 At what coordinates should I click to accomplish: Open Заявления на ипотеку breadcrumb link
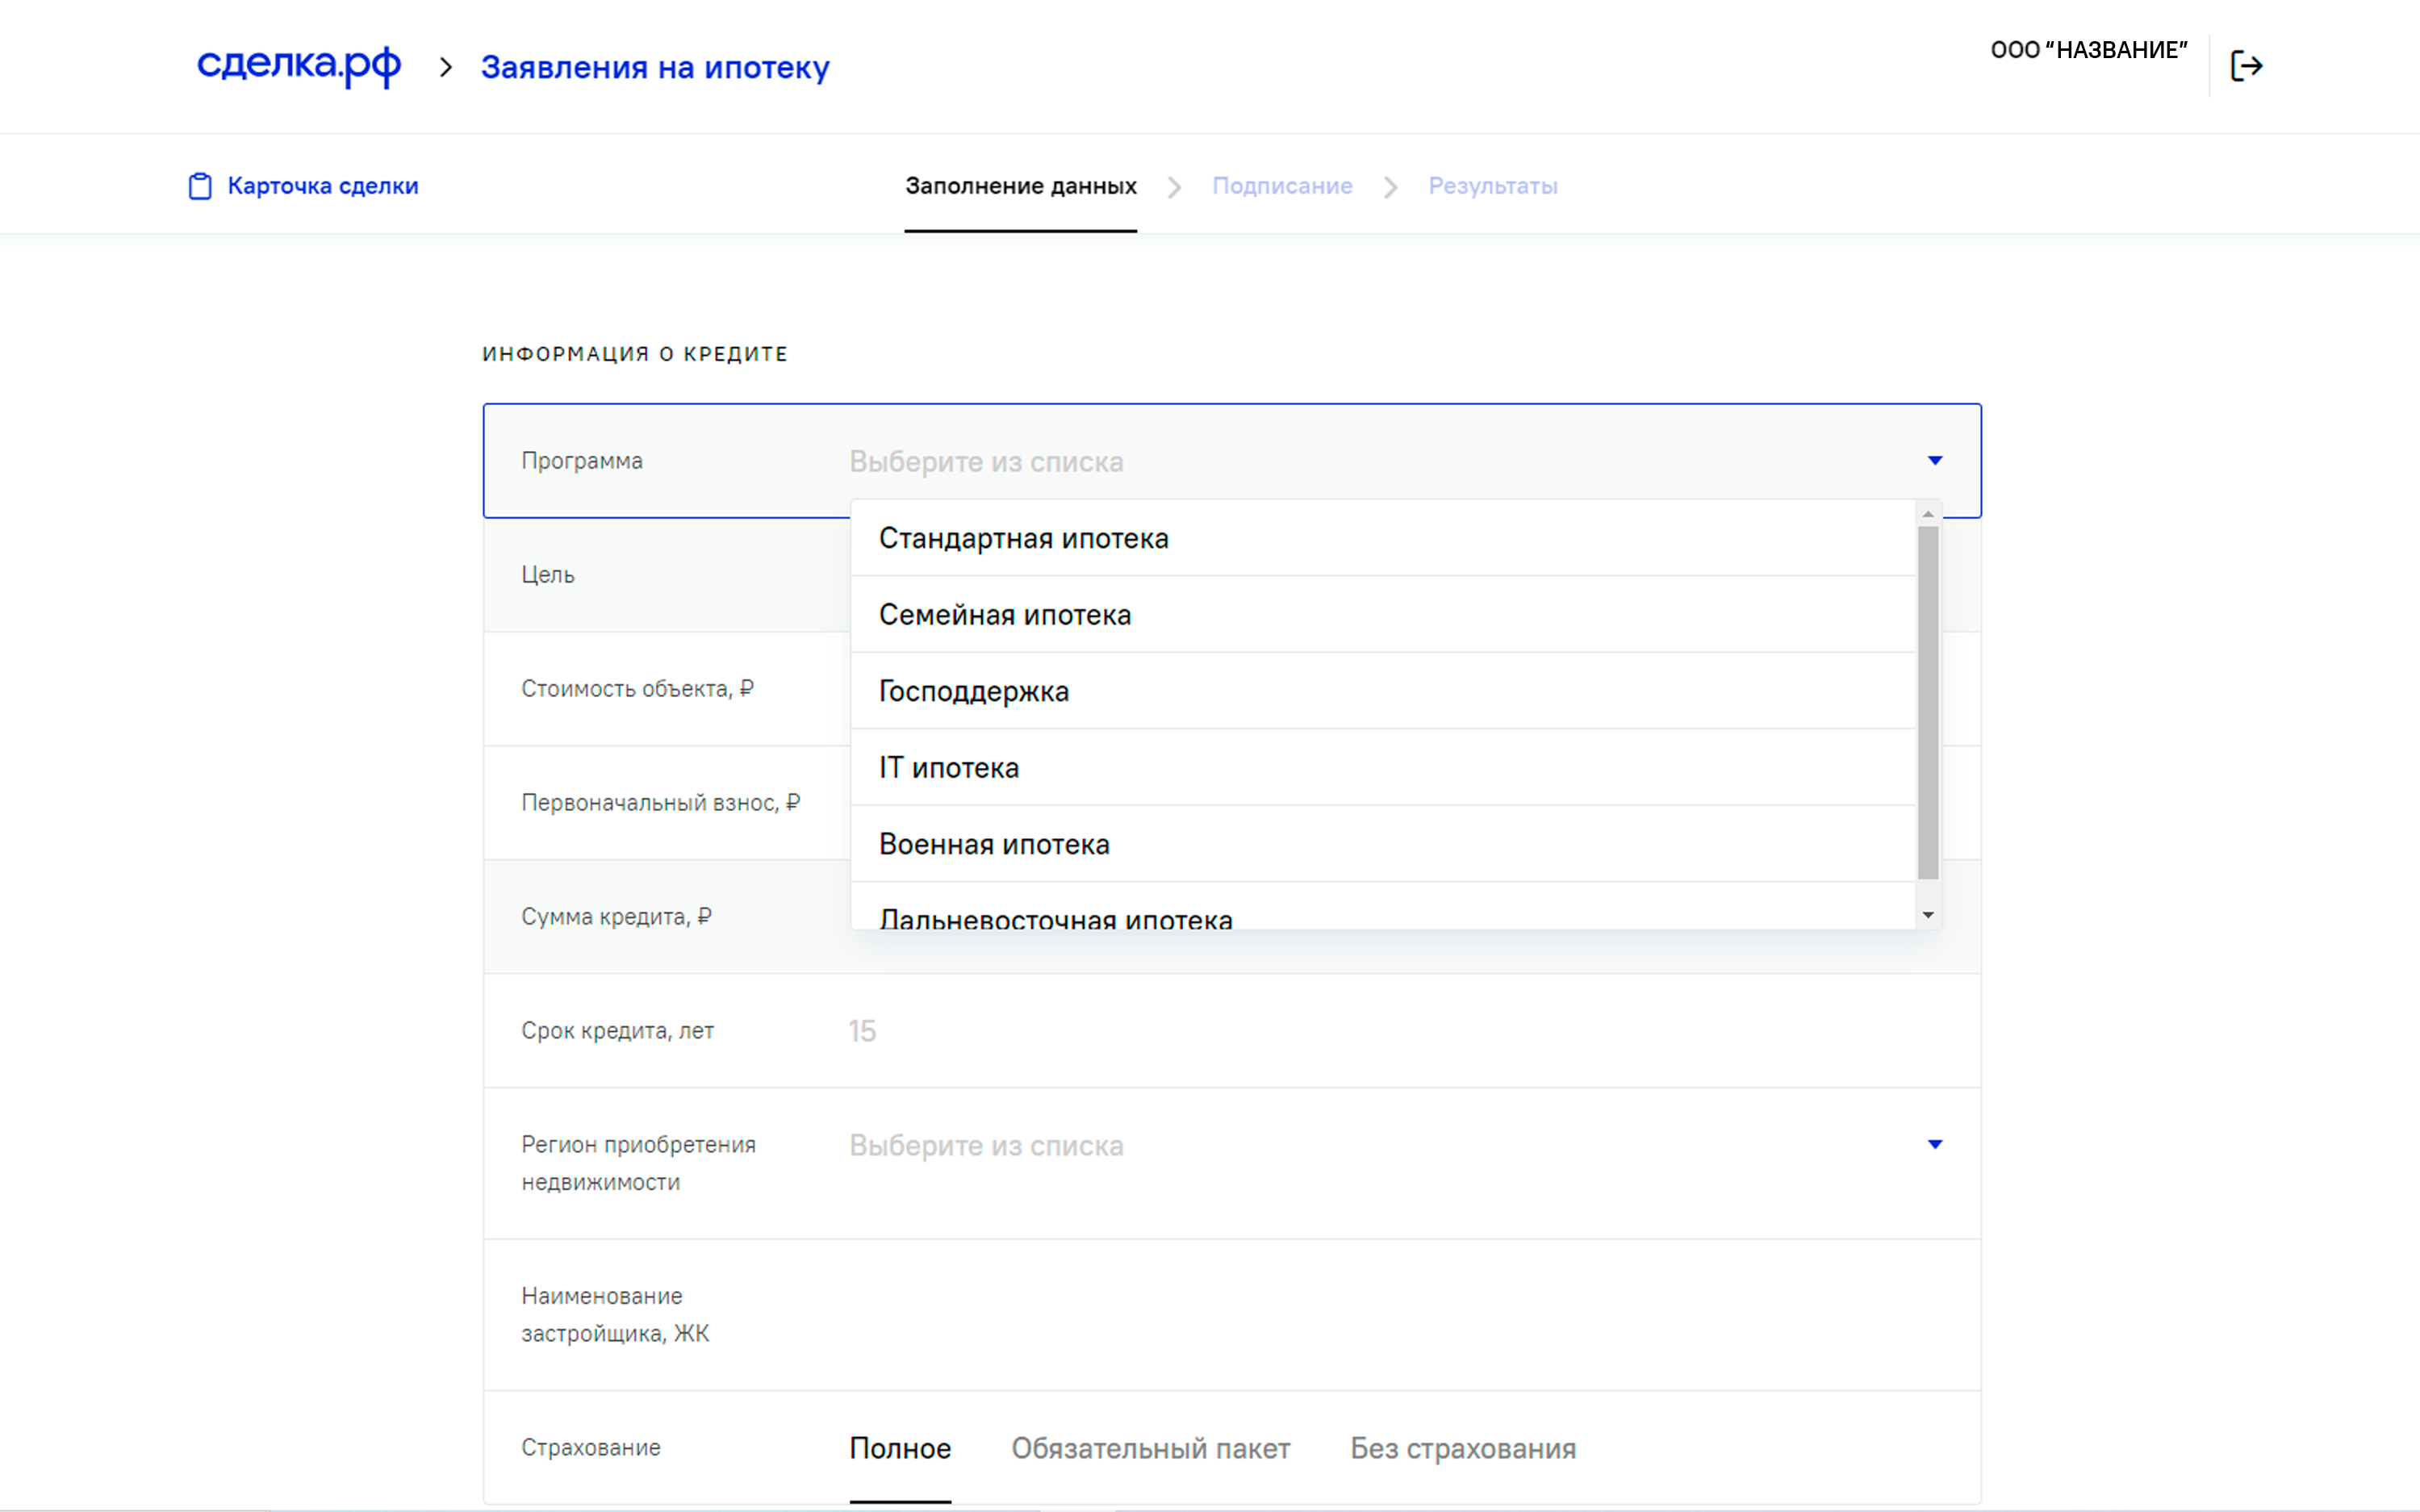[x=655, y=67]
